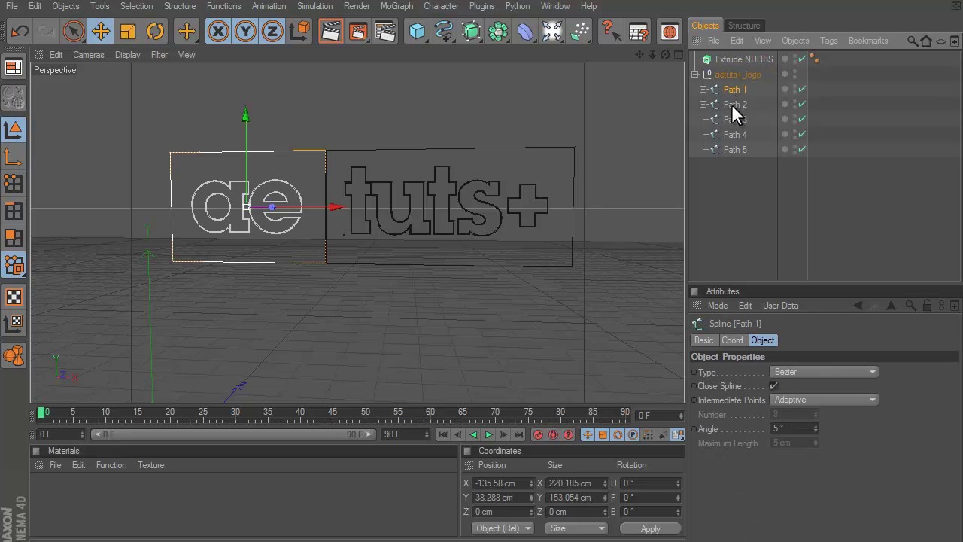Switch coordinate system cube icon
Viewport: 963px width, 542px height.
[300, 32]
